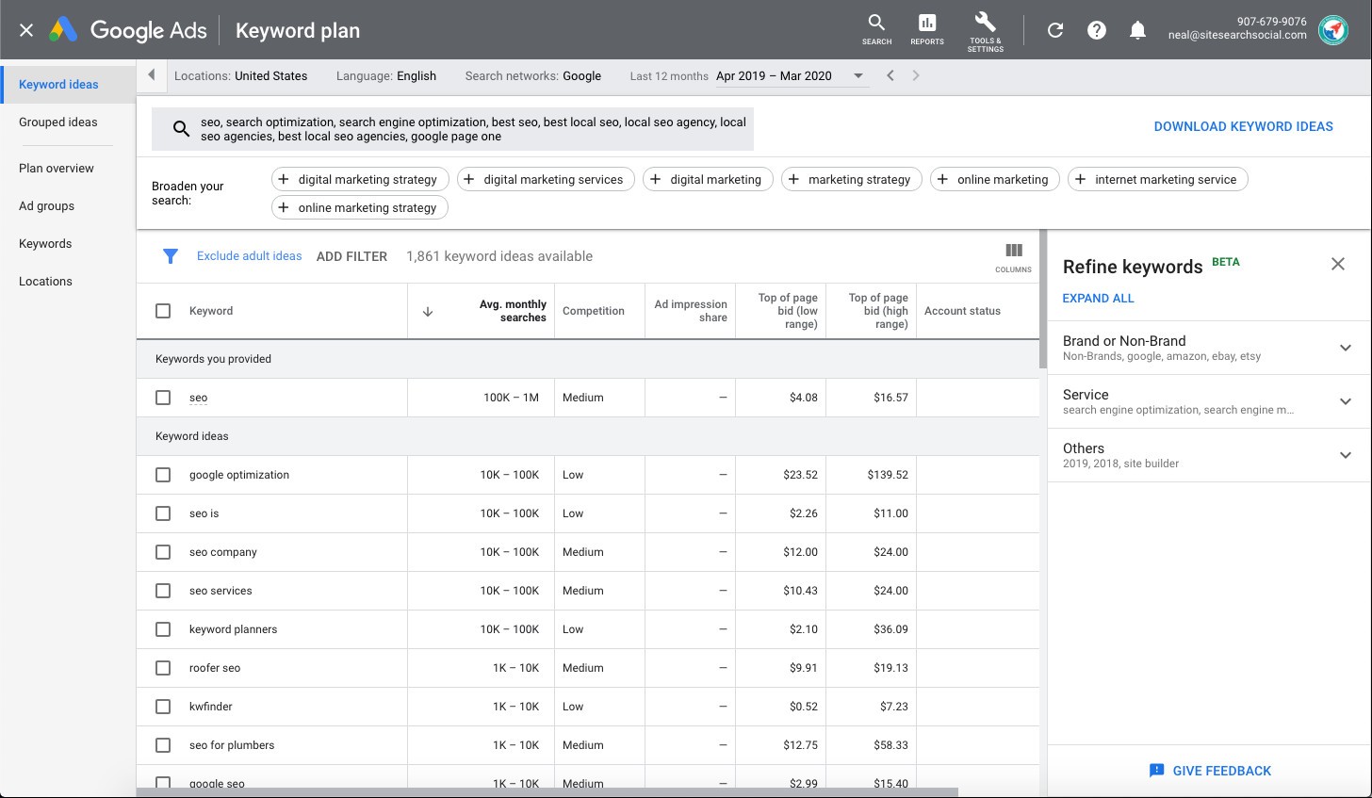The width and height of the screenshot is (1372, 798).
Task: Check the 'google optimization' row
Action: 163,475
